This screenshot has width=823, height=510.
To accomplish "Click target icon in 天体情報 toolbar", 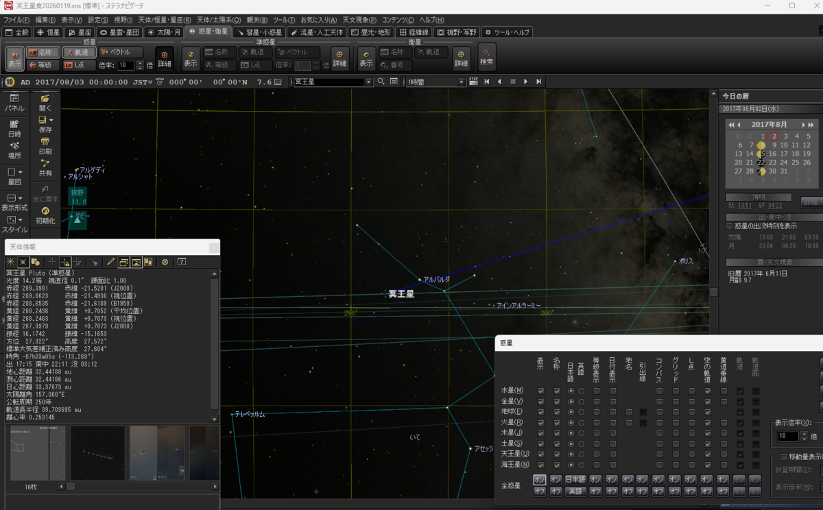I will point(165,262).
